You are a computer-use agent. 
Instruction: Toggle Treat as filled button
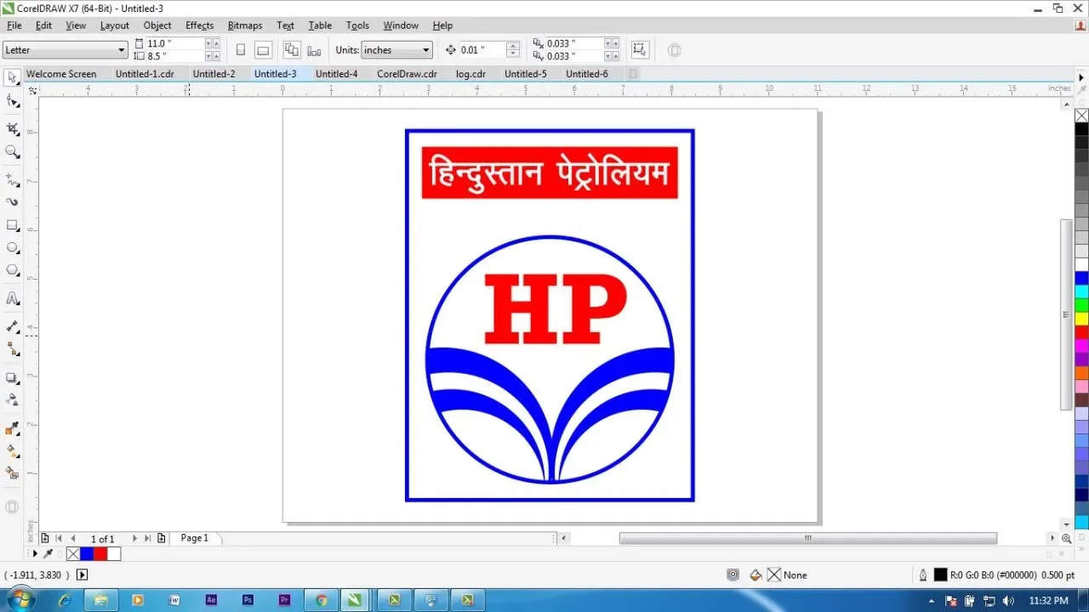click(641, 50)
